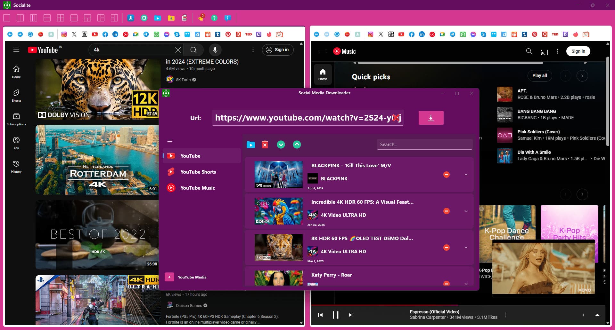Select the single-pane layout icon
This screenshot has width=615, height=330.
click(7, 18)
